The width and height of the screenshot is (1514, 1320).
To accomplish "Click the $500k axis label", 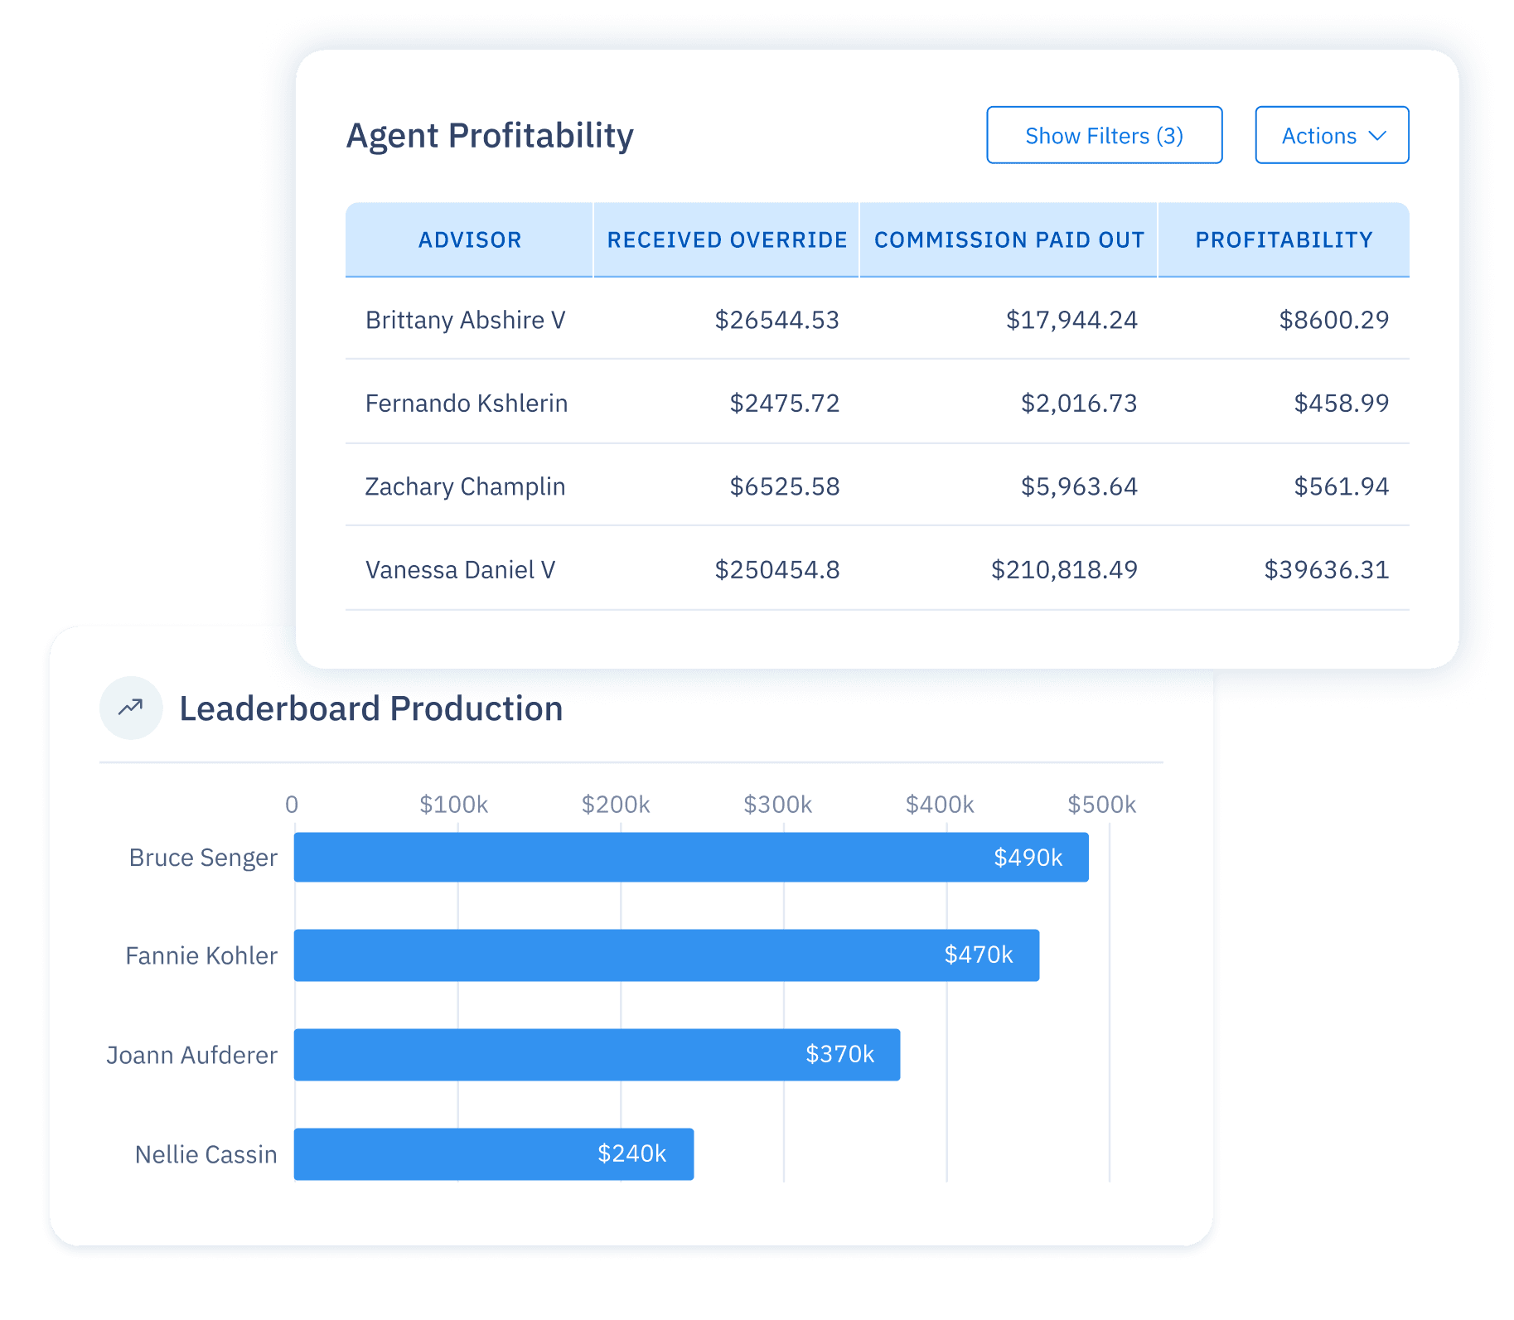I will pyautogui.click(x=1103, y=804).
